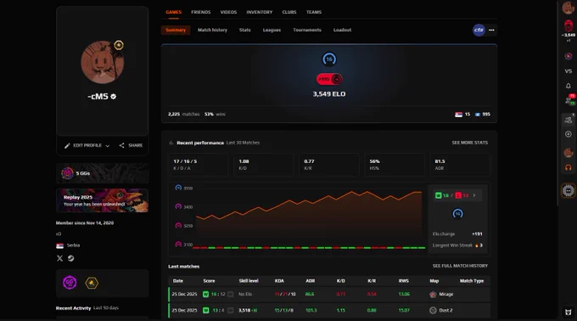Click the 56% HS% stat card
The width and height of the screenshot is (577, 321).
click(394, 165)
